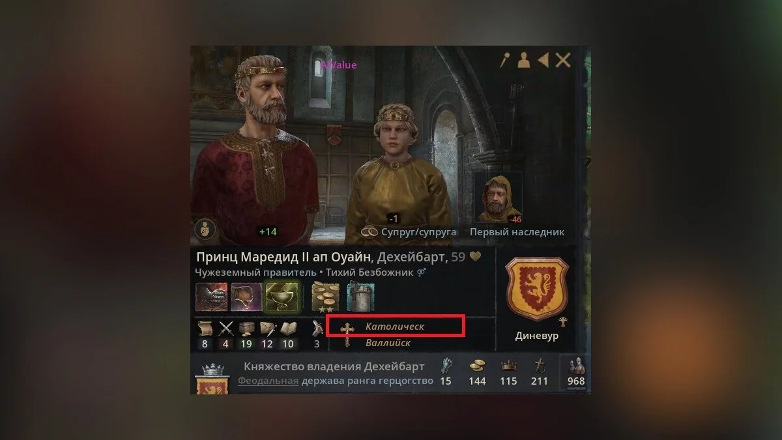Click the Супруг/супруга rings label
The image size is (782, 440).
[409, 232]
